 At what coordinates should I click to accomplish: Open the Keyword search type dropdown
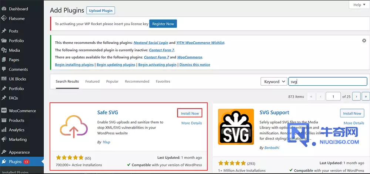(x=274, y=82)
